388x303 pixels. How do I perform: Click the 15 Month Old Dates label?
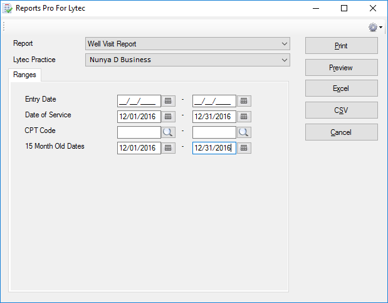tap(55, 146)
